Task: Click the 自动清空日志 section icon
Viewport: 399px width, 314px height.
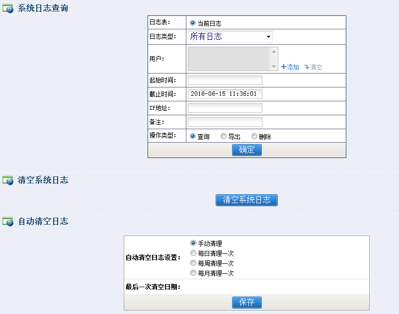Action: (x=8, y=222)
